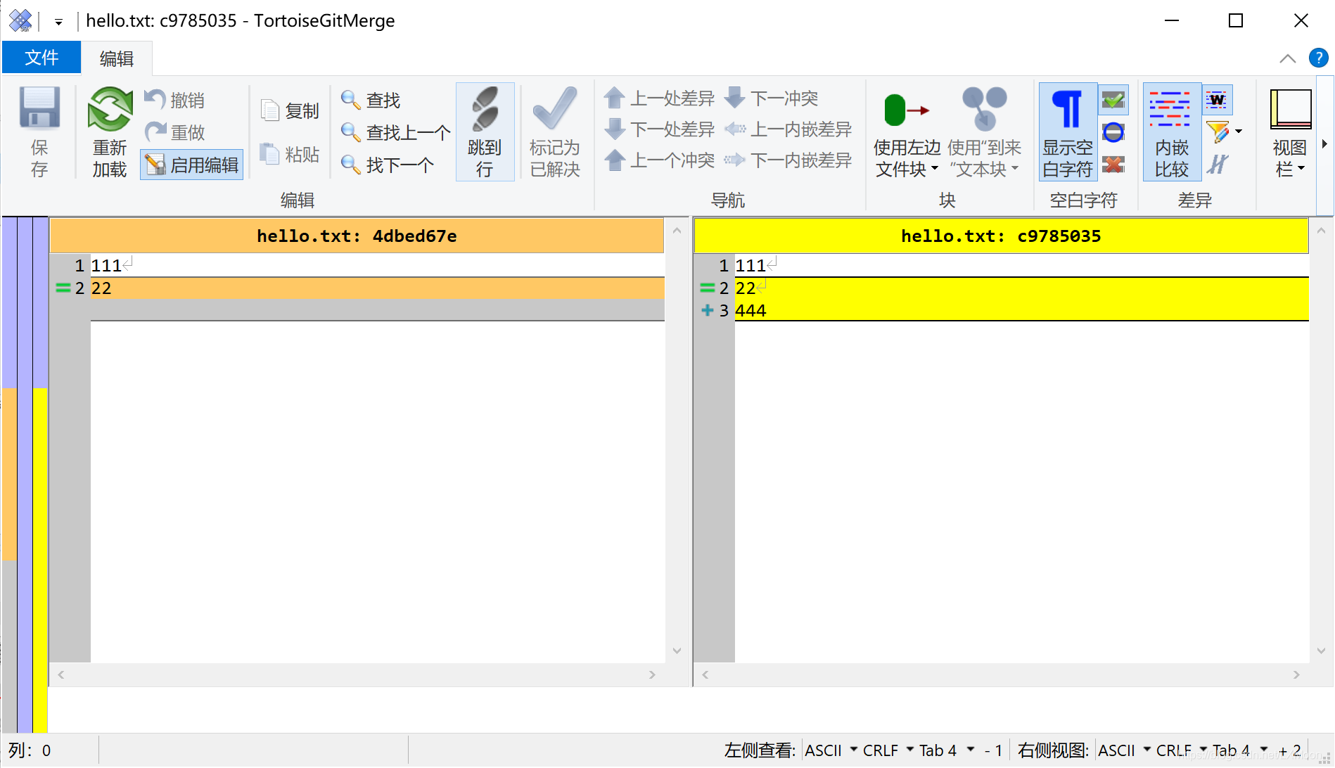Click the Save (保存) floppy disk icon

tap(39, 108)
